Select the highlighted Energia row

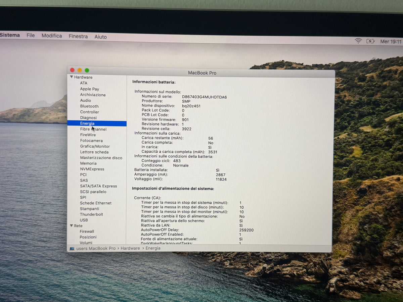click(97, 123)
